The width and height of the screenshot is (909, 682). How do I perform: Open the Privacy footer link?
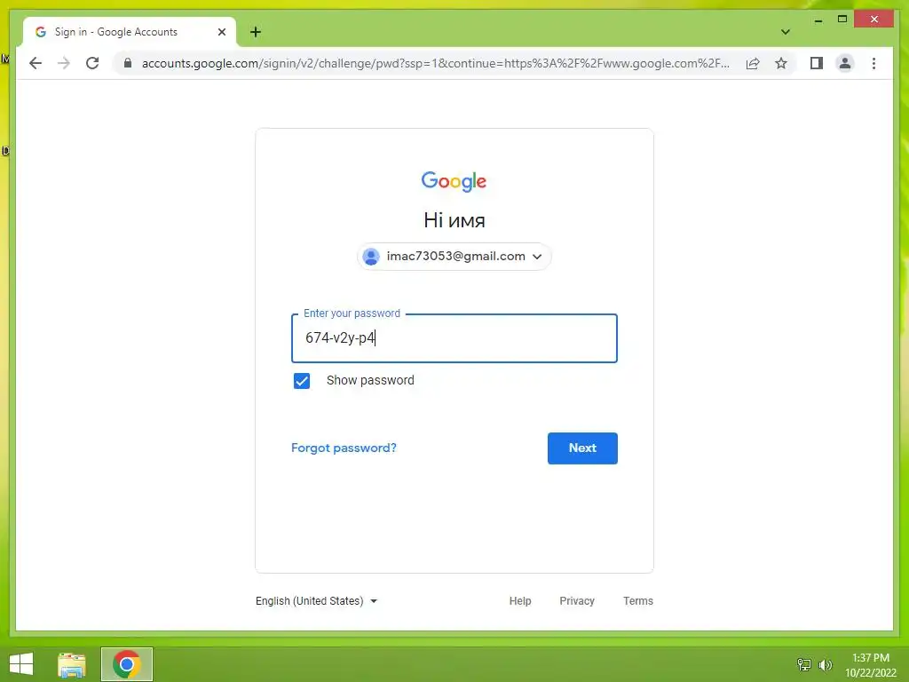point(577,601)
